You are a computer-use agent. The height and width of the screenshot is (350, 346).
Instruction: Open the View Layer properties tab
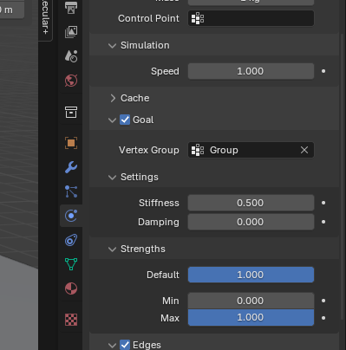pos(71,32)
